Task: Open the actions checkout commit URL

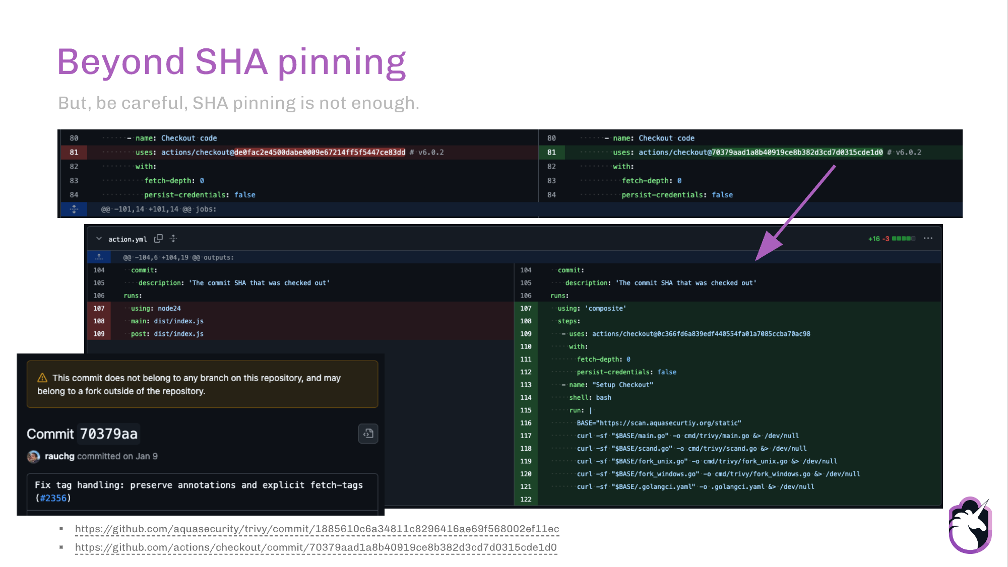Action: click(x=316, y=547)
